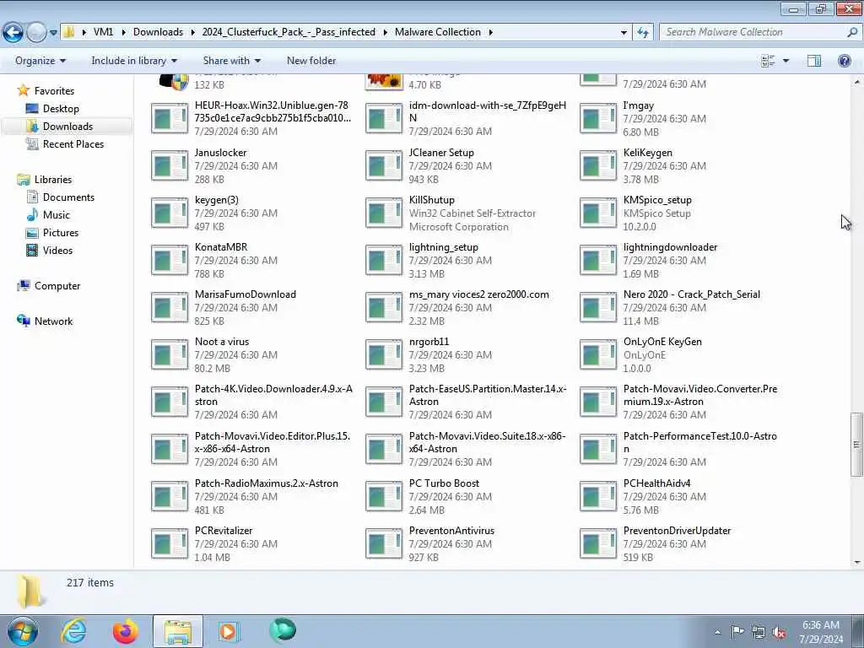Select the KonataMBR file icon
The width and height of the screenshot is (864, 648).
coord(170,260)
